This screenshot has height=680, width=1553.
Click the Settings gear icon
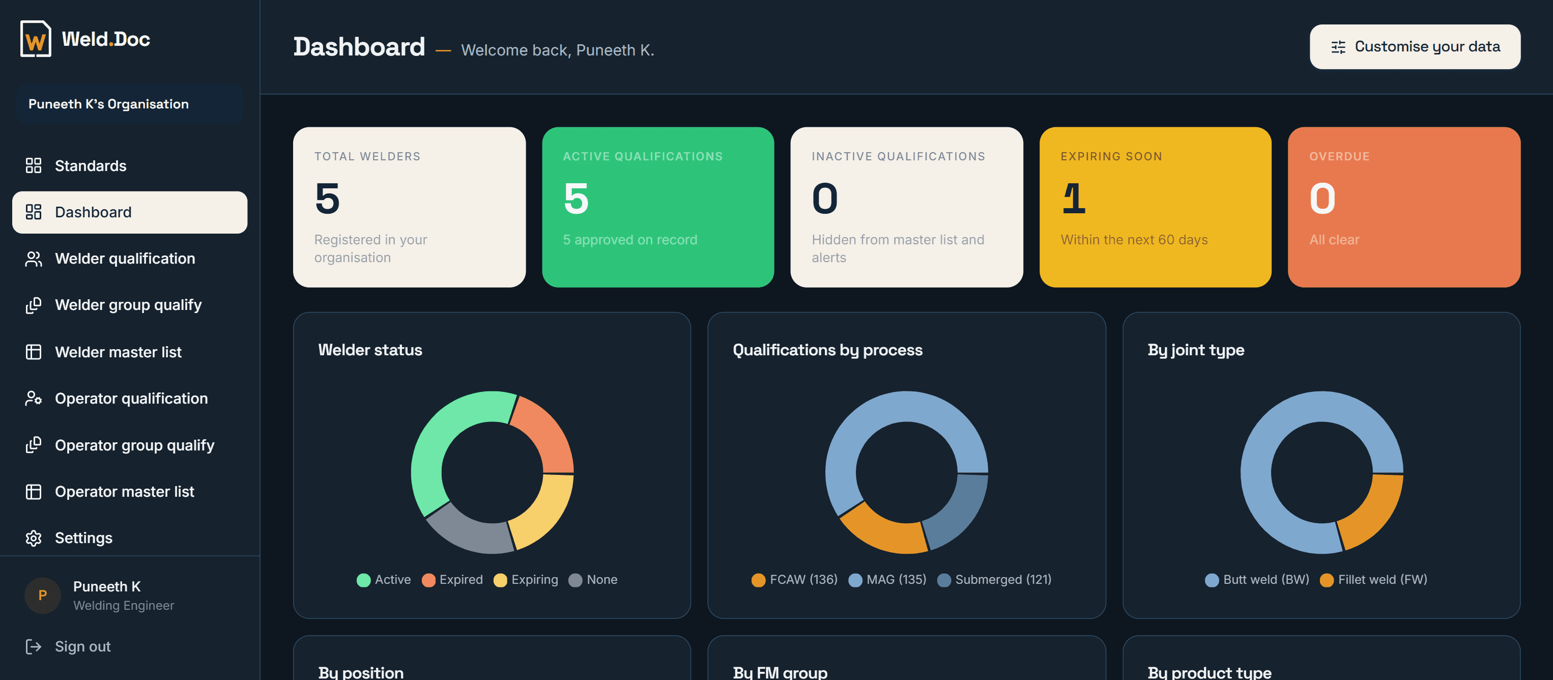pos(34,537)
